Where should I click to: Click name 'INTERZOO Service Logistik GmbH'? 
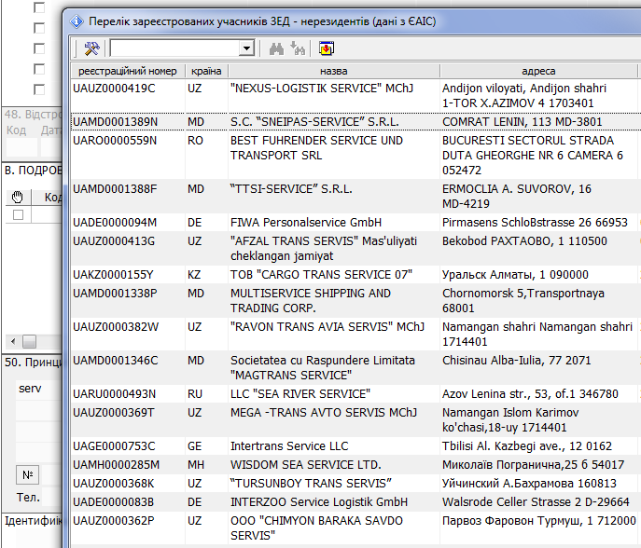pos(319,502)
